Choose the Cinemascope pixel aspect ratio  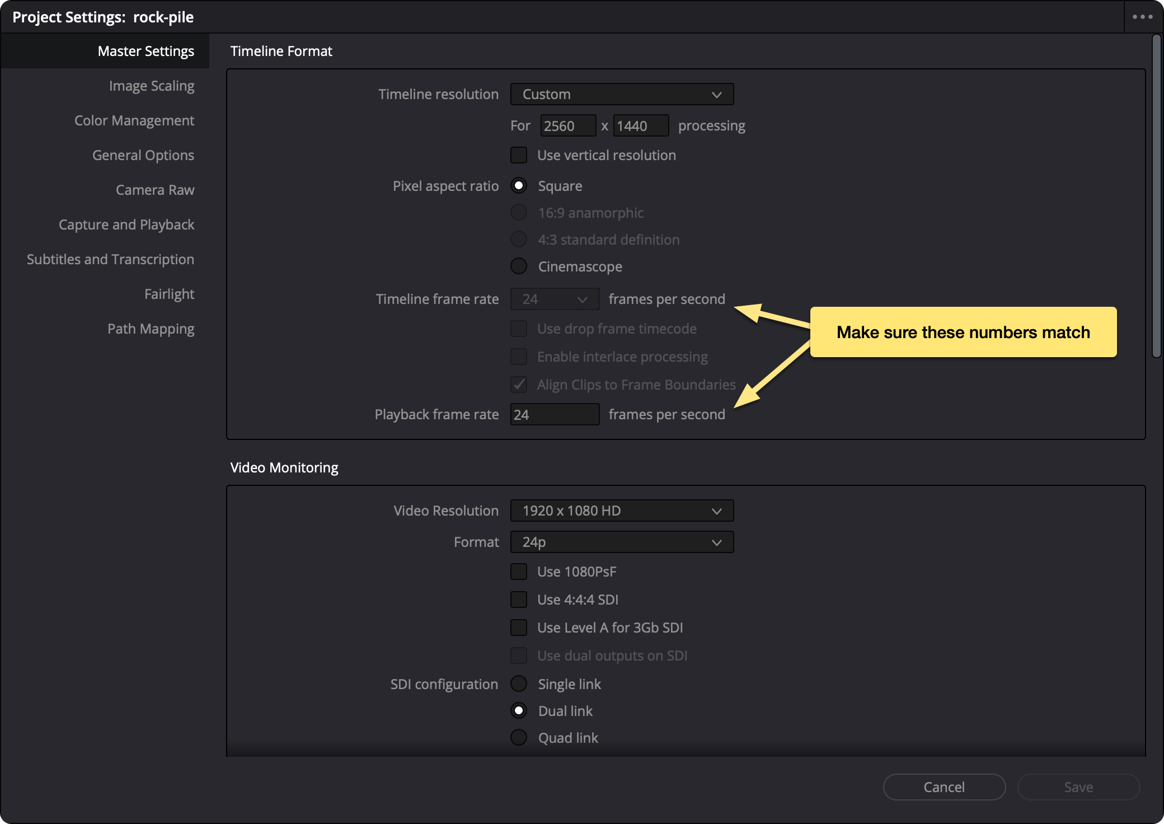coord(519,266)
